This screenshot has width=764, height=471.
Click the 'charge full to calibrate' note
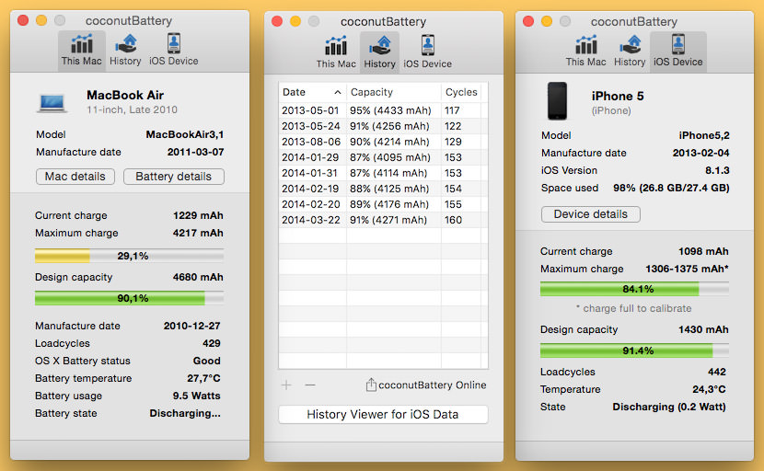pos(634,308)
